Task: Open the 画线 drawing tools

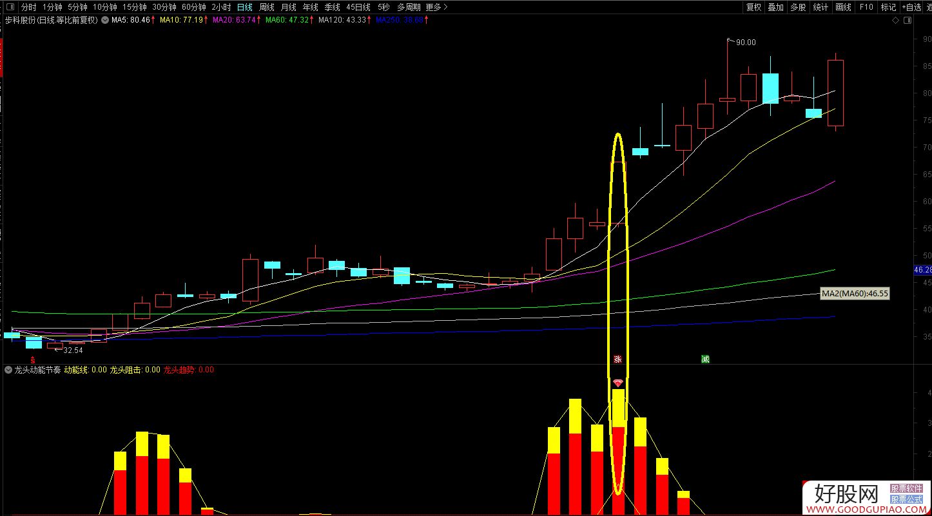Action: (x=843, y=7)
